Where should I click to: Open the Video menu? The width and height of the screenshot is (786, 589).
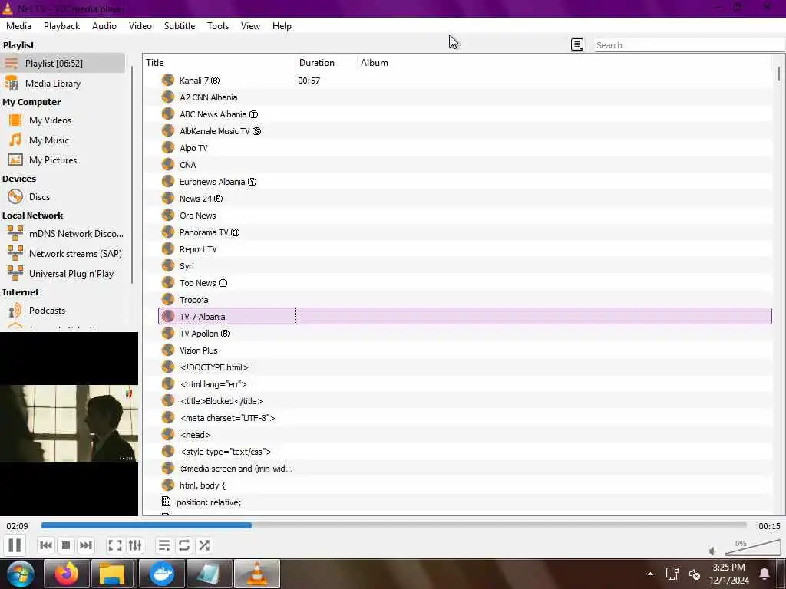click(x=140, y=26)
